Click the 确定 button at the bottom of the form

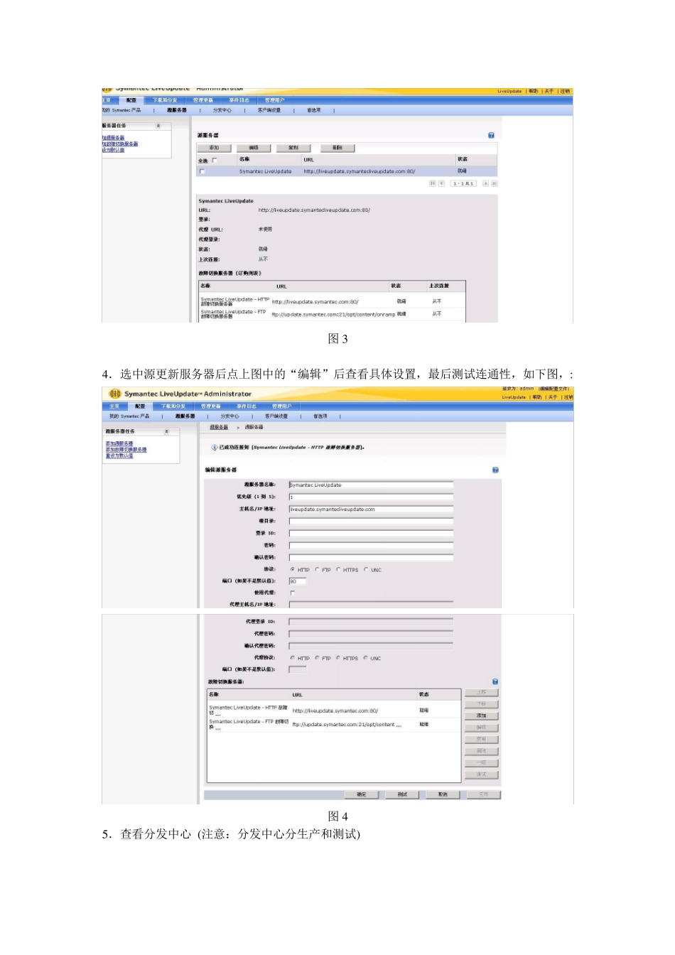click(x=362, y=794)
